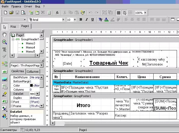
Task: Select the Draw pencil tool
Action: pos(4,94)
